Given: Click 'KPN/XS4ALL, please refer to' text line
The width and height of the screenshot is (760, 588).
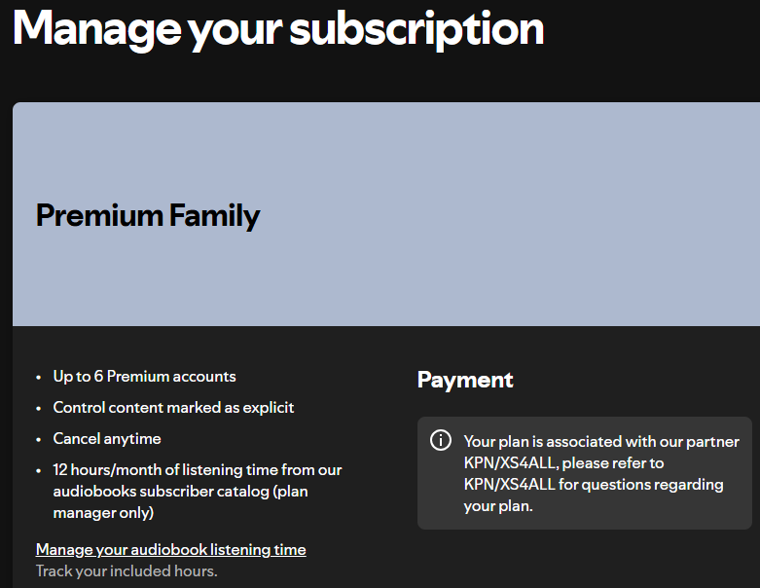Looking at the screenshot, I should pos(563,463).
